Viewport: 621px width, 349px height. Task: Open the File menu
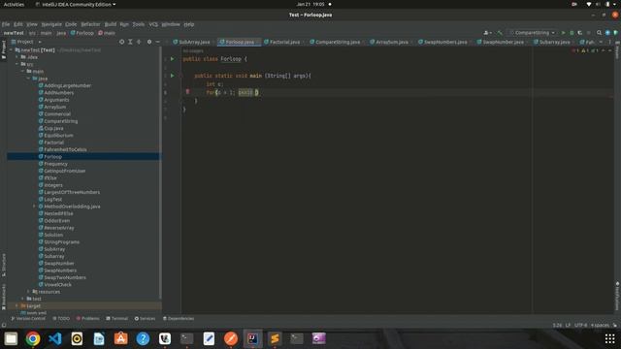6,24
